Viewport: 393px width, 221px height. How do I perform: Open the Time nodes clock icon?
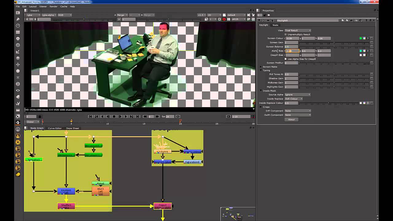pyautogui.click(x=18, y=26)
